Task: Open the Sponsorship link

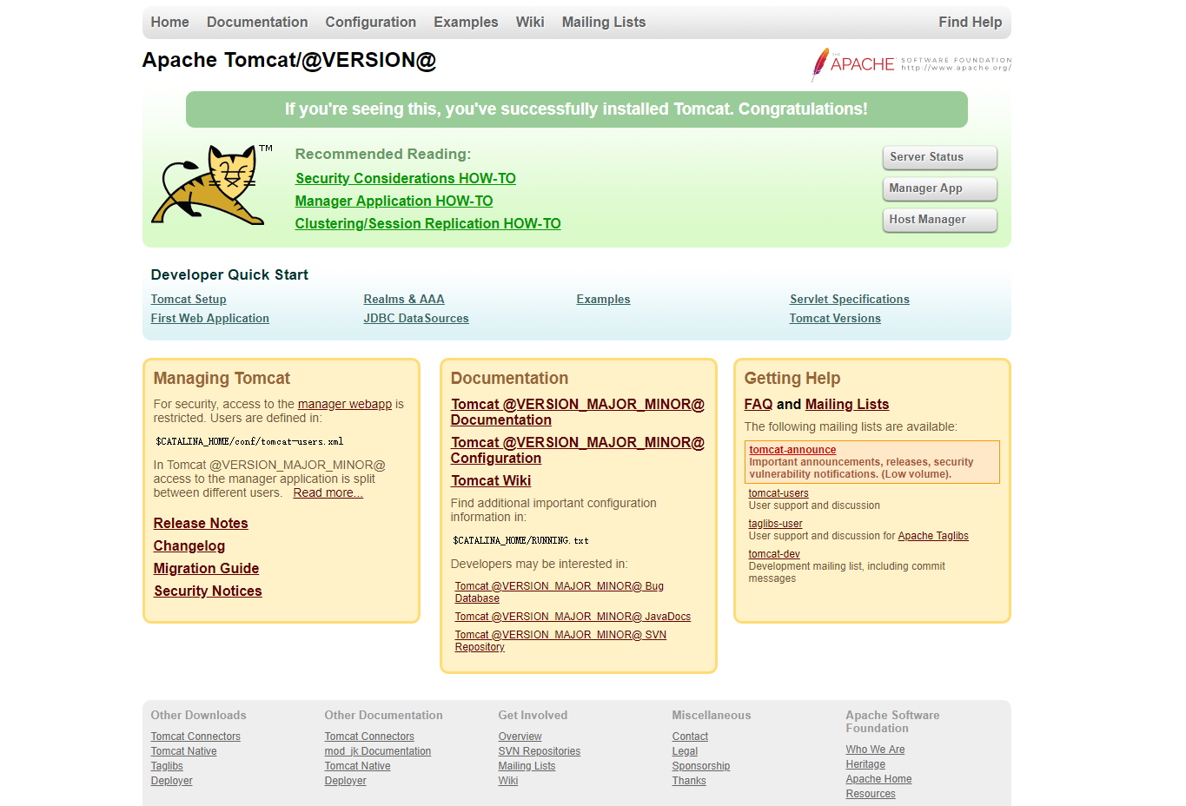Action: click(x=700, y=766)
